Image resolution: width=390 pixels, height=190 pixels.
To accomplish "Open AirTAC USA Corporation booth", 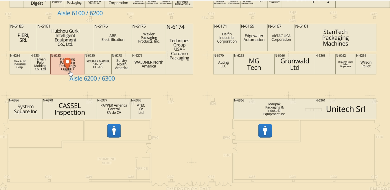I will click(x=281, y=38).
